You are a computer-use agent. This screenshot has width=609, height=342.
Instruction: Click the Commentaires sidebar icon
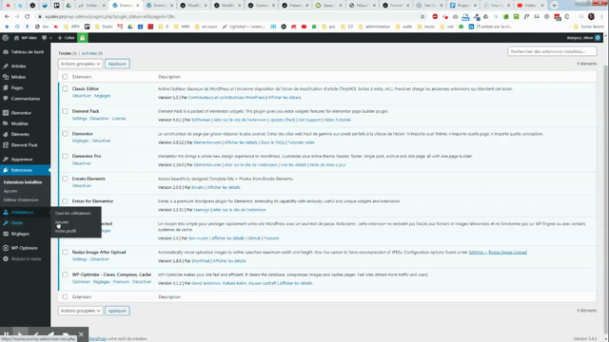click(6, 99)
